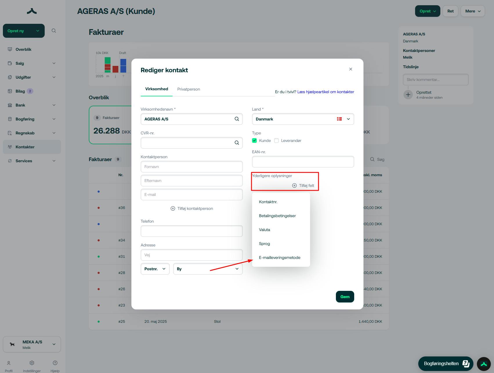Viewport: 494px width, 373px height.
Task: Expand the Regnskab menu chevron
Action: [54, 133]
